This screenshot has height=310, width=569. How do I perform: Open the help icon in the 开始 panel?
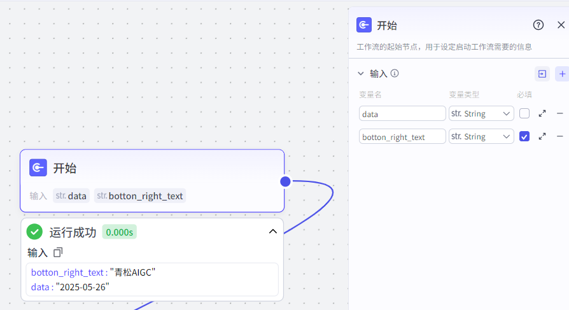pos(538,25)
